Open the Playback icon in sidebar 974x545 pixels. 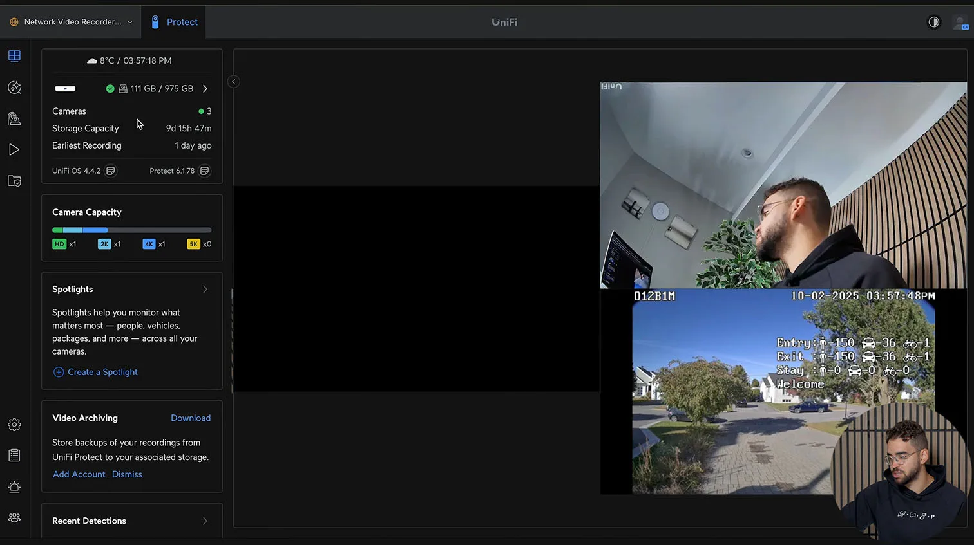[14, 150]
